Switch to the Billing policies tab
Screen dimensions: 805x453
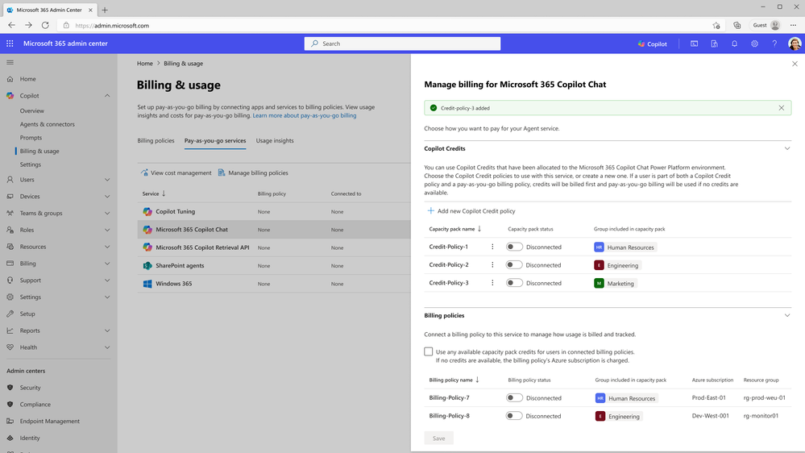coord(156,141)
